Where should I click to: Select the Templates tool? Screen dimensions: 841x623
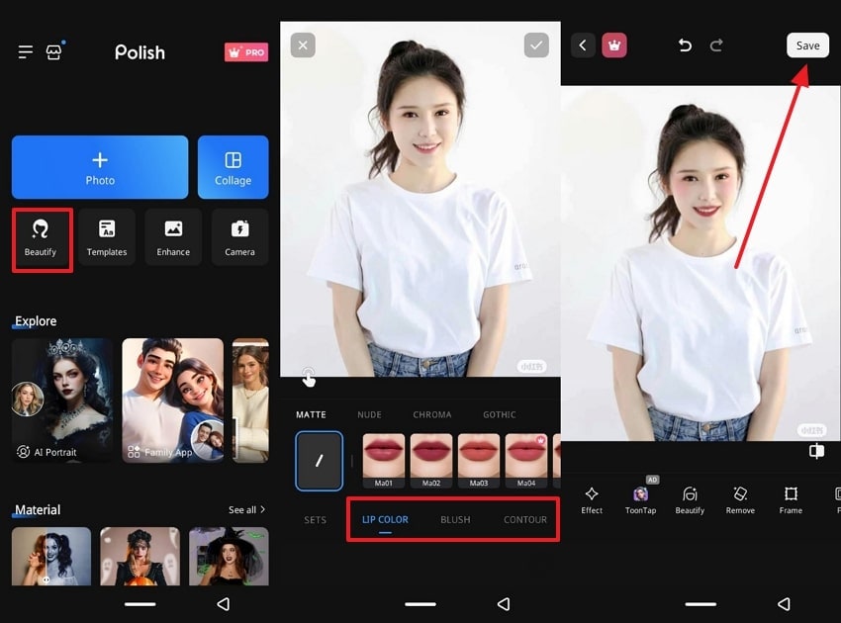[107, 237]
